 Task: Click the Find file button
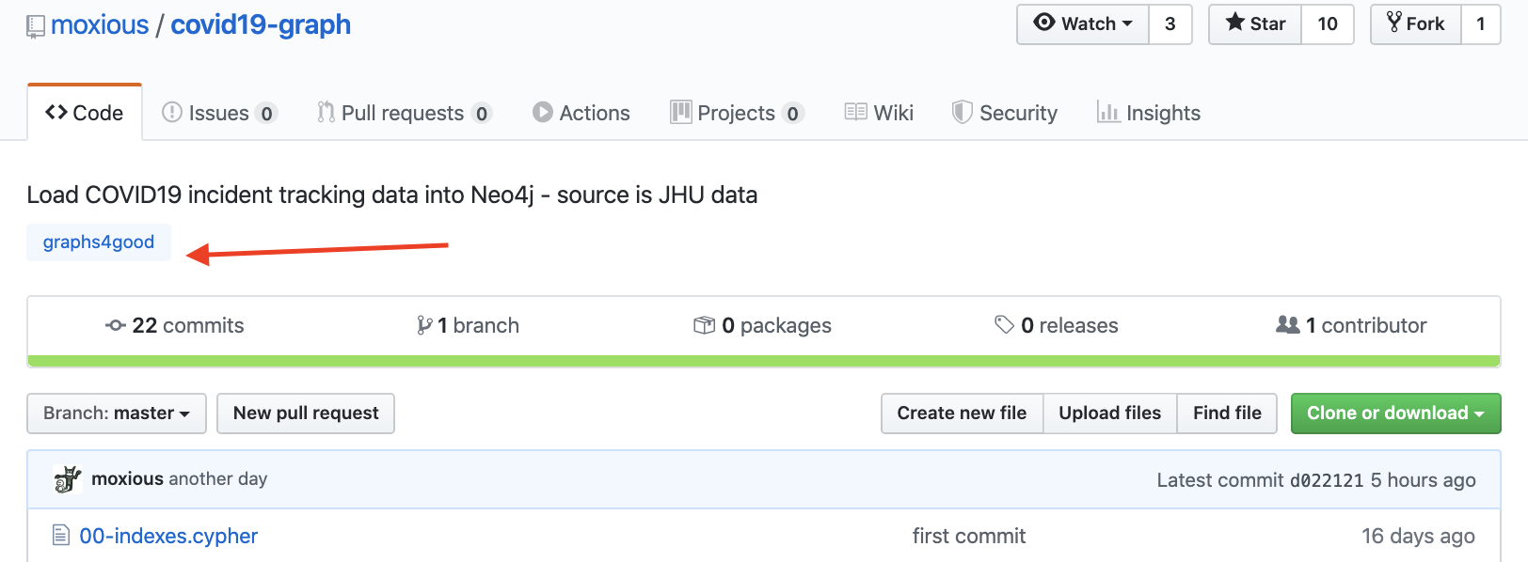(1227, 414)
